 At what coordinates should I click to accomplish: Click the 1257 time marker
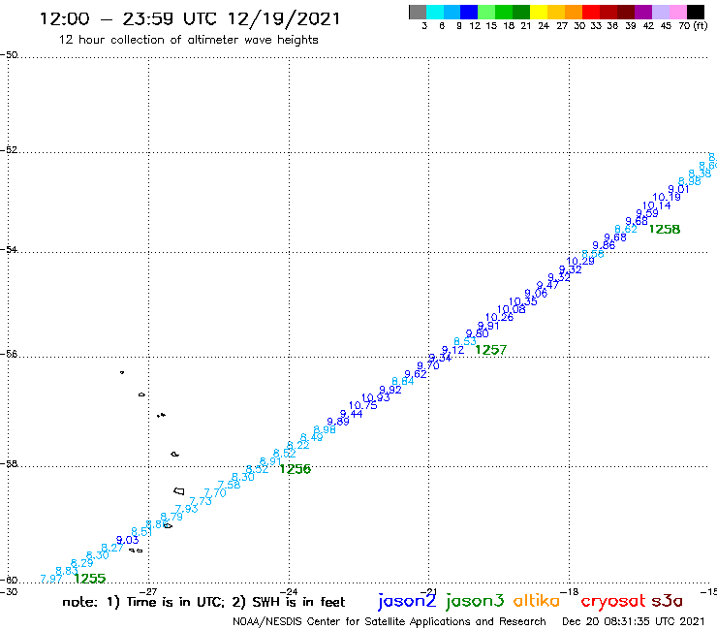click(x=490, y=350)
